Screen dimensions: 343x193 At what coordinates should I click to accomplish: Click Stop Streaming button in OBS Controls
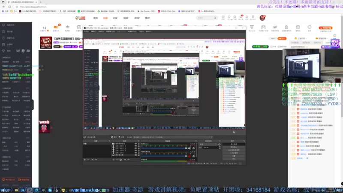tap(234, 144)
